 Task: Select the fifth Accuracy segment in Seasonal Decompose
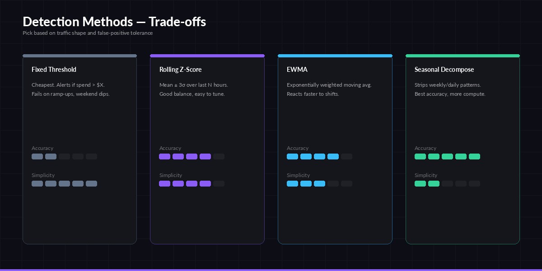pos(474,157)
